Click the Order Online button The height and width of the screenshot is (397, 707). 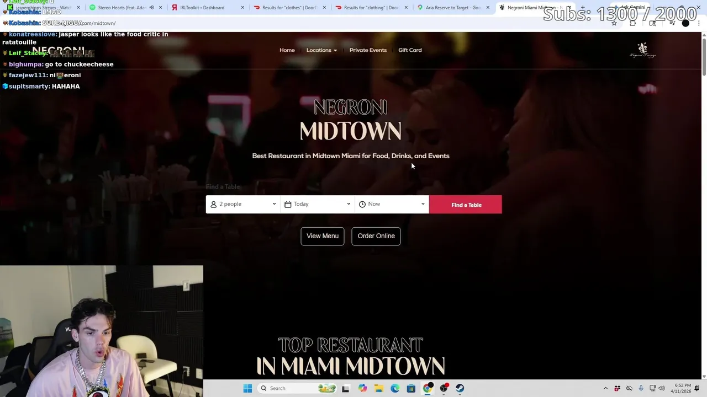point(376,236)
